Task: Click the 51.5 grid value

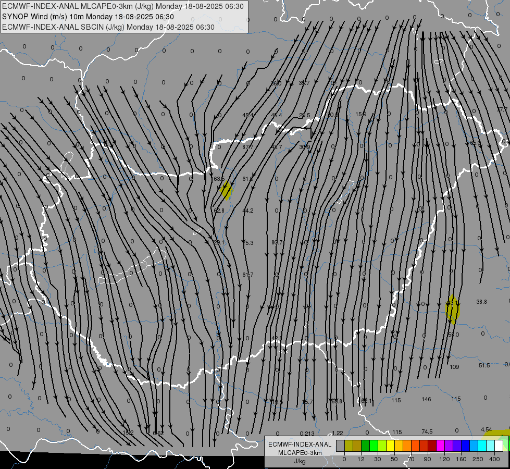Action: click(484, 365)
